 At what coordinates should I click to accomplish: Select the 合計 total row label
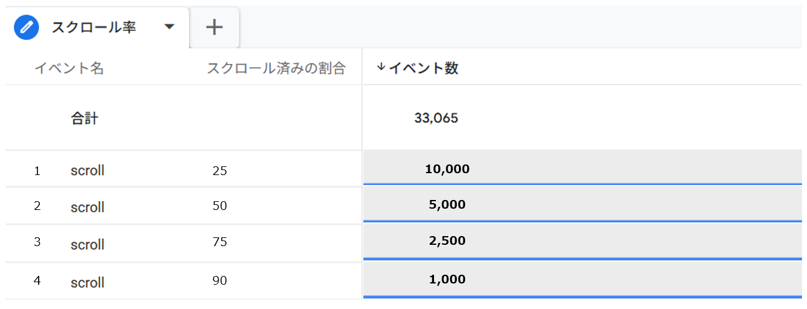click(84, 118)
